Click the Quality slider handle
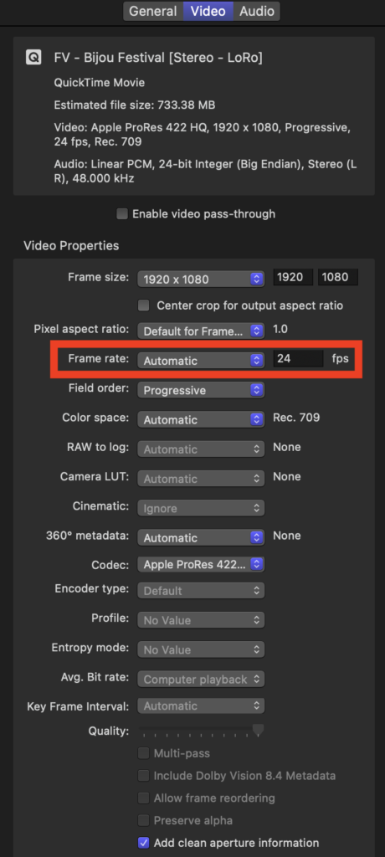 click(258, 730)
